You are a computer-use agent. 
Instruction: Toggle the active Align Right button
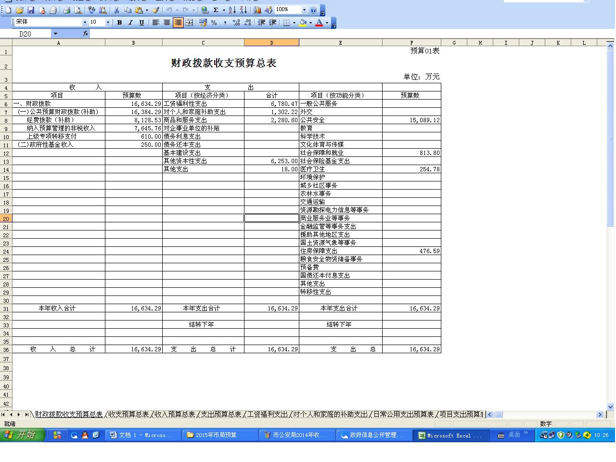click(x=178, y=23)
